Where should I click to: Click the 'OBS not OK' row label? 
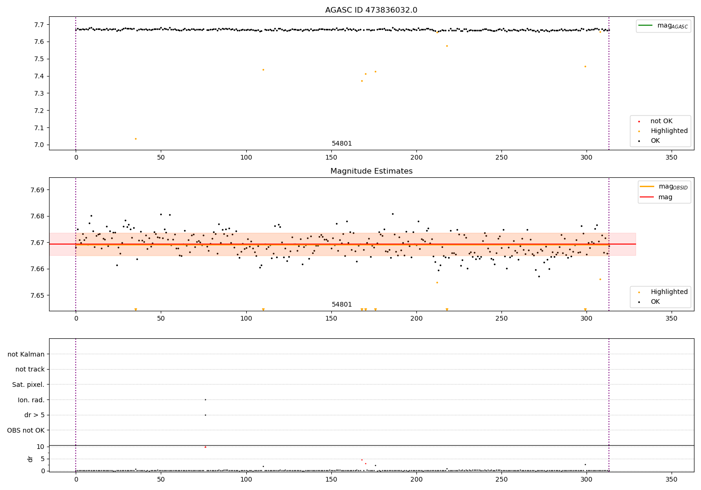26,431
